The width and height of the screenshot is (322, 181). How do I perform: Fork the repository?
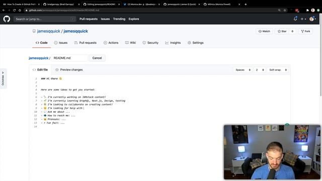[x=305, y=31]
